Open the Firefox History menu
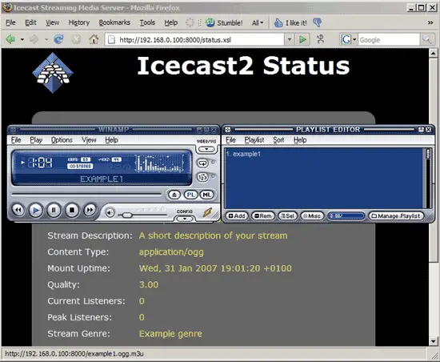Image resolution: width=440 pixels, height=362 pixels. pos(79,22)
